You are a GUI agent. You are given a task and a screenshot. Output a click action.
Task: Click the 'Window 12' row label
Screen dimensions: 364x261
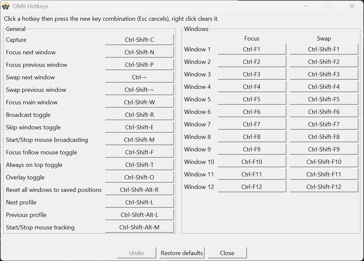pyautogui.click(x=199, y=187)
